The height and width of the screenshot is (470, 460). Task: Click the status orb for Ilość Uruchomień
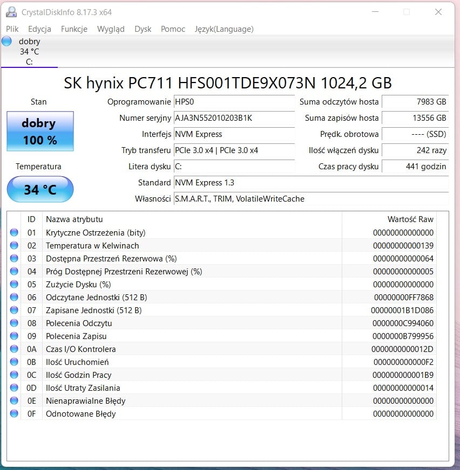click(14, 362)
